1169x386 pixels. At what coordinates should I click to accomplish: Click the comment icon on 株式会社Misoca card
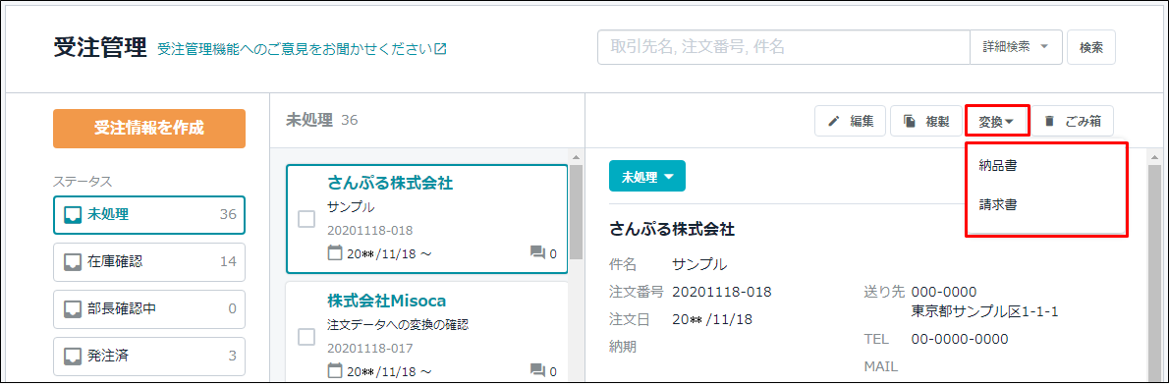tap(537, 369)
